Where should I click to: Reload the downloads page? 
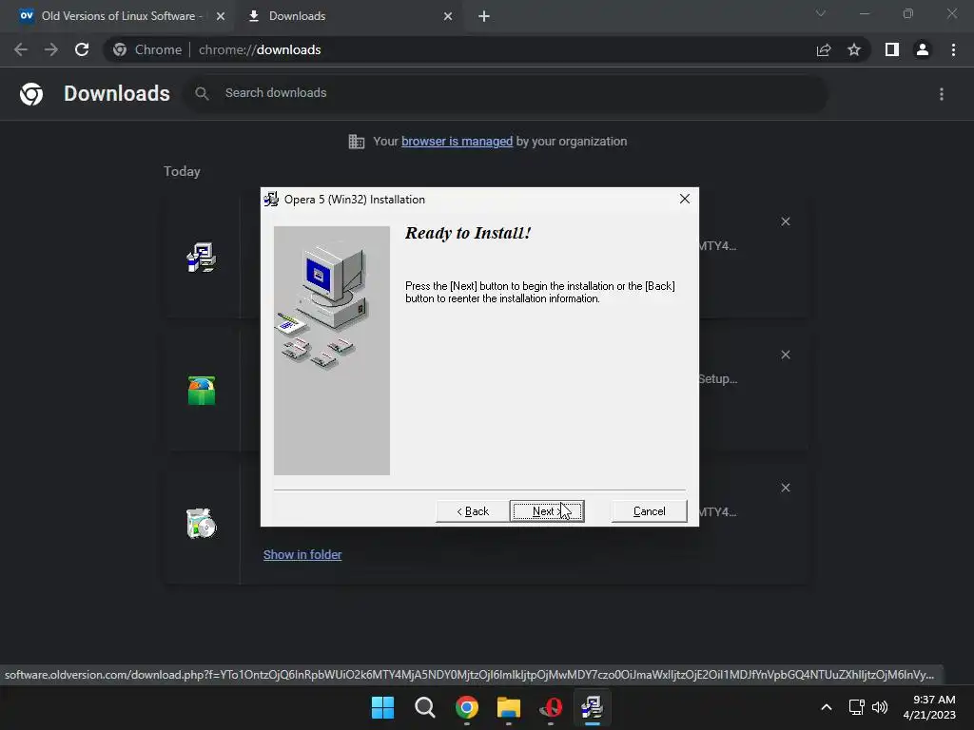(82, 49)
